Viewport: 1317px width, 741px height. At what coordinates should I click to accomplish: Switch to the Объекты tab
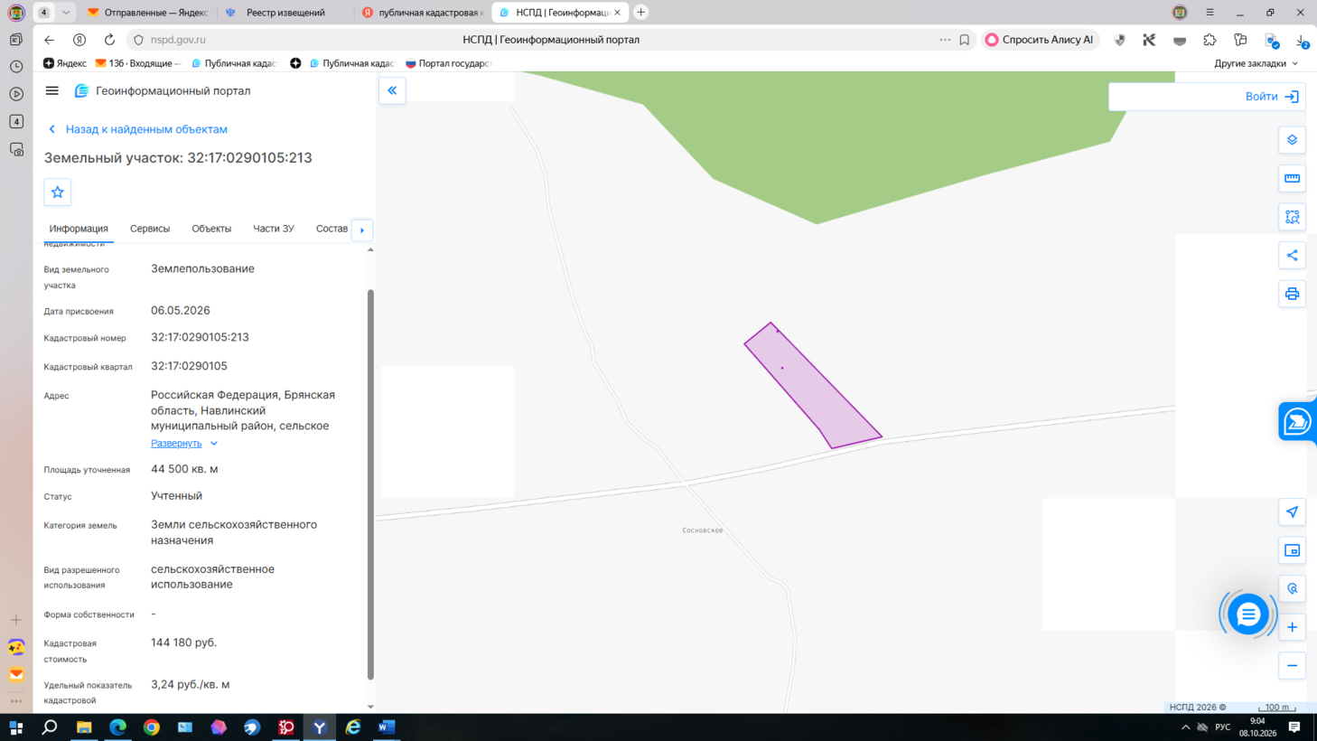click(x=211, y=229)
